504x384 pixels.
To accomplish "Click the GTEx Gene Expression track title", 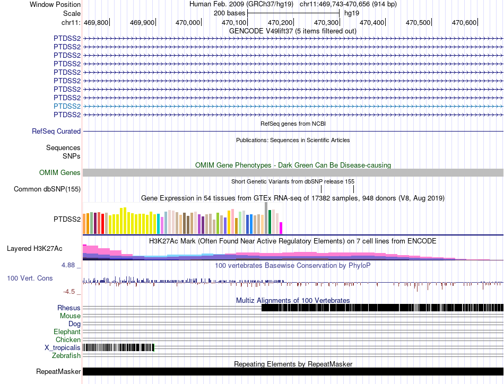I will tap(293, 198).
